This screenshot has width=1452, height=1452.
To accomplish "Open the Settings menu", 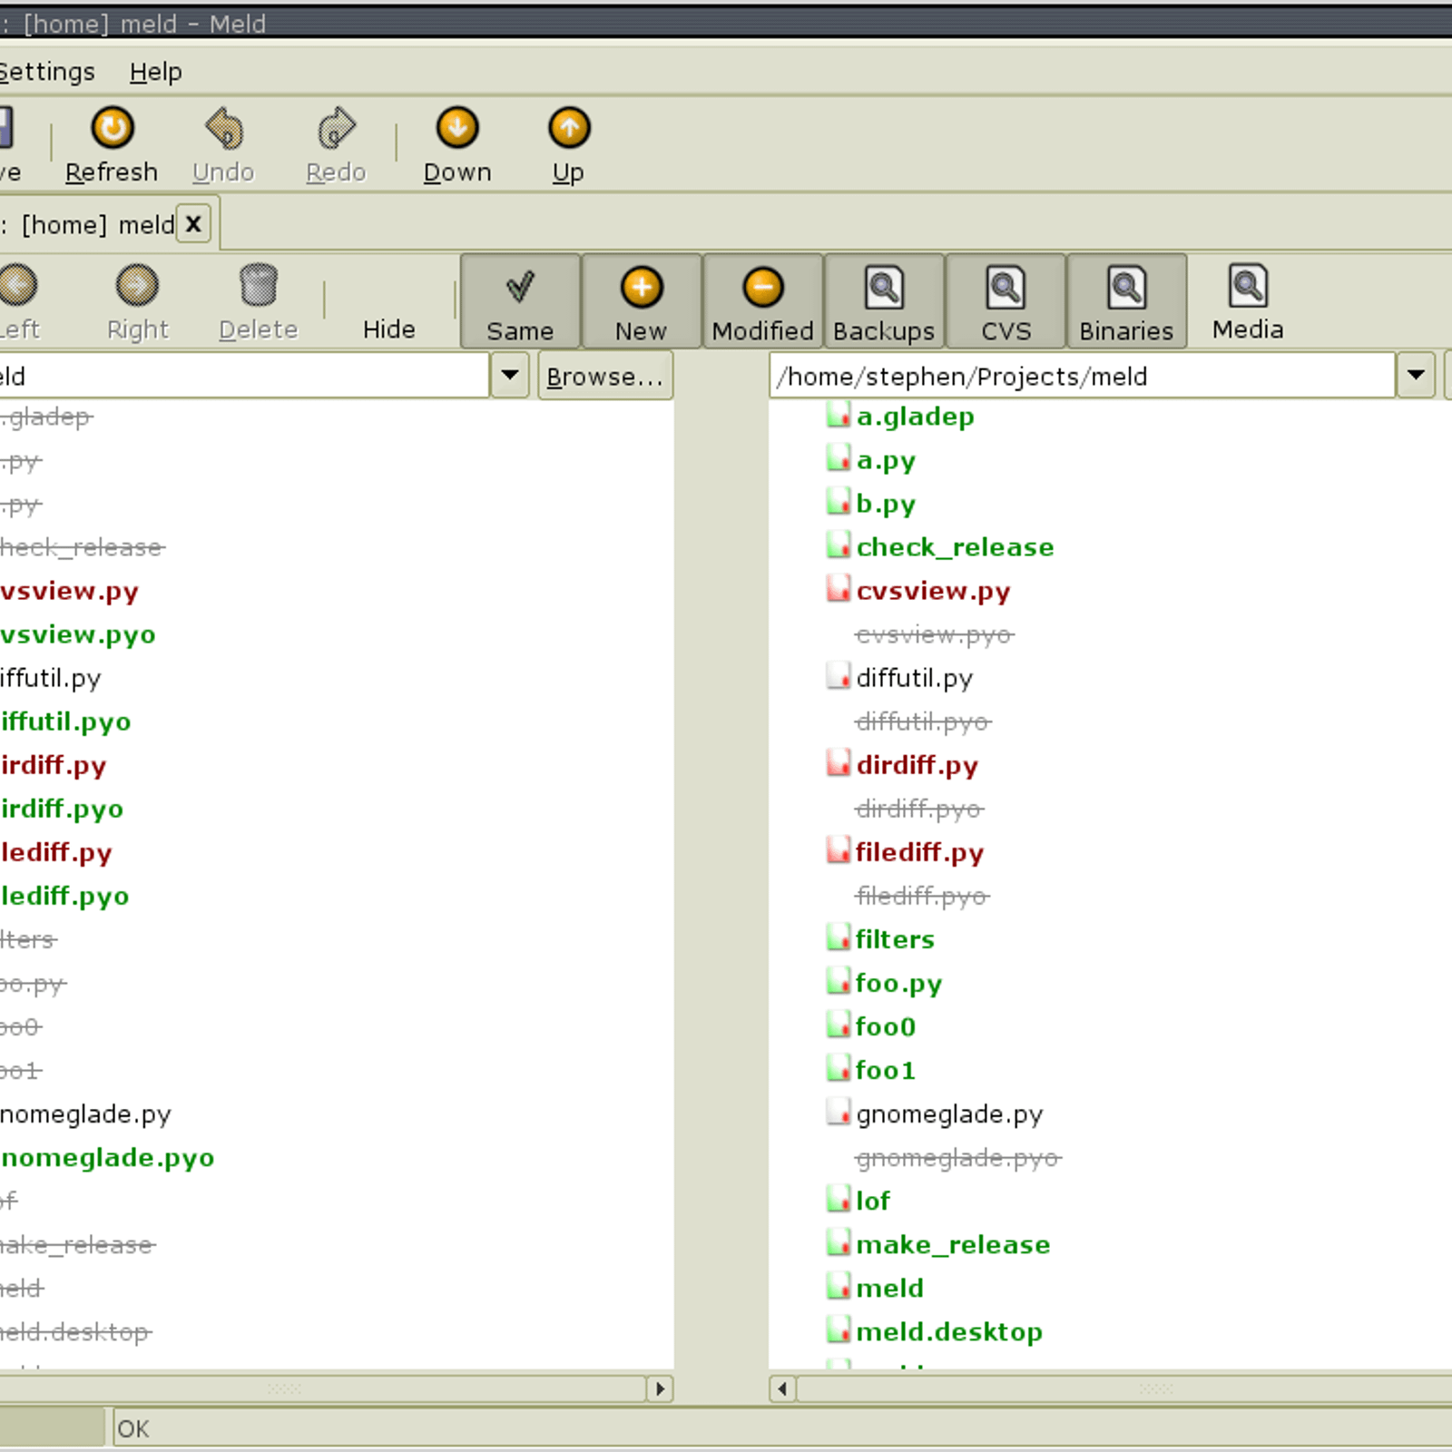I will [x=47, y=72].
